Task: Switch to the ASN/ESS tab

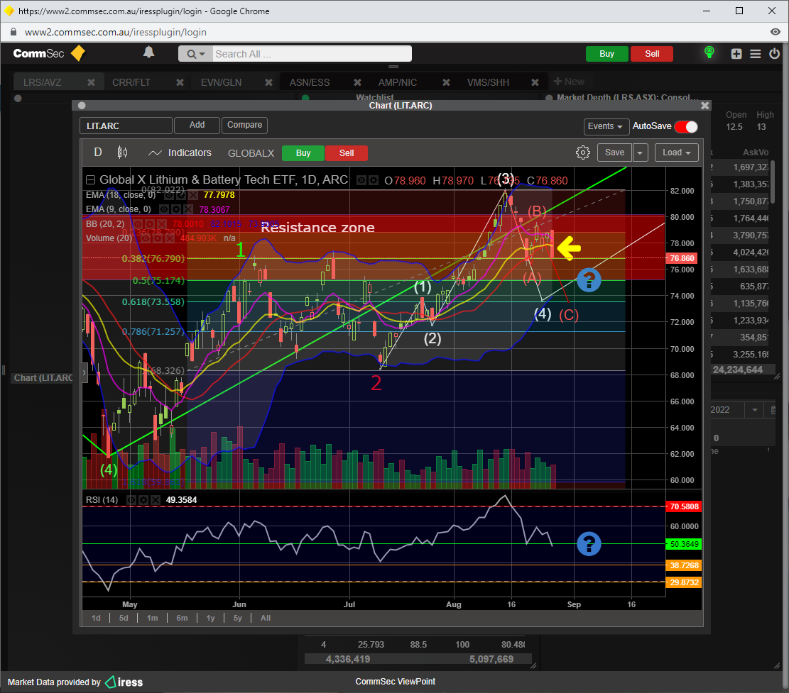Action: coord(310,82)
